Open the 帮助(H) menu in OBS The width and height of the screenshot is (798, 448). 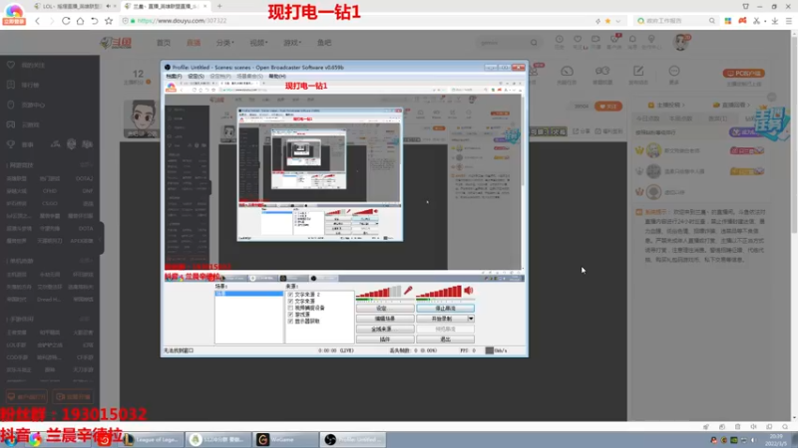pos(277,77)
